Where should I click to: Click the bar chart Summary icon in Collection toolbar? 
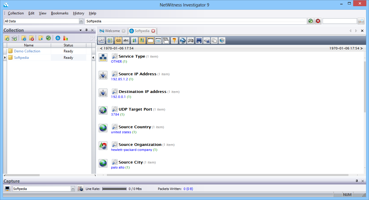pos(65,38)
